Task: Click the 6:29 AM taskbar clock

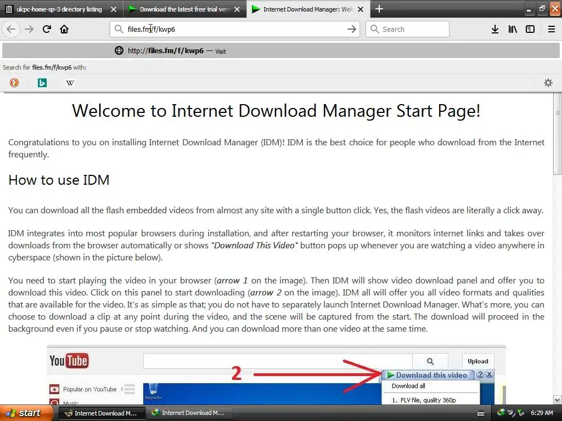Action: 542,413
